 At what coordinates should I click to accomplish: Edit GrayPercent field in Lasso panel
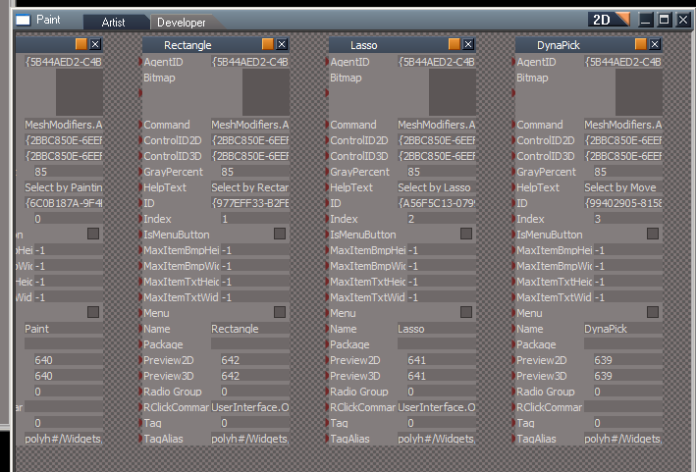click(x=441, y=172)
